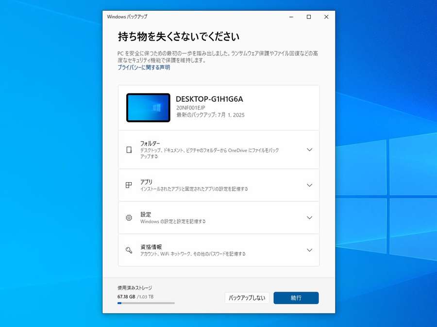
Task: Select the DESKTOP-G1H1G6A device name text
Action: [209, 99]
